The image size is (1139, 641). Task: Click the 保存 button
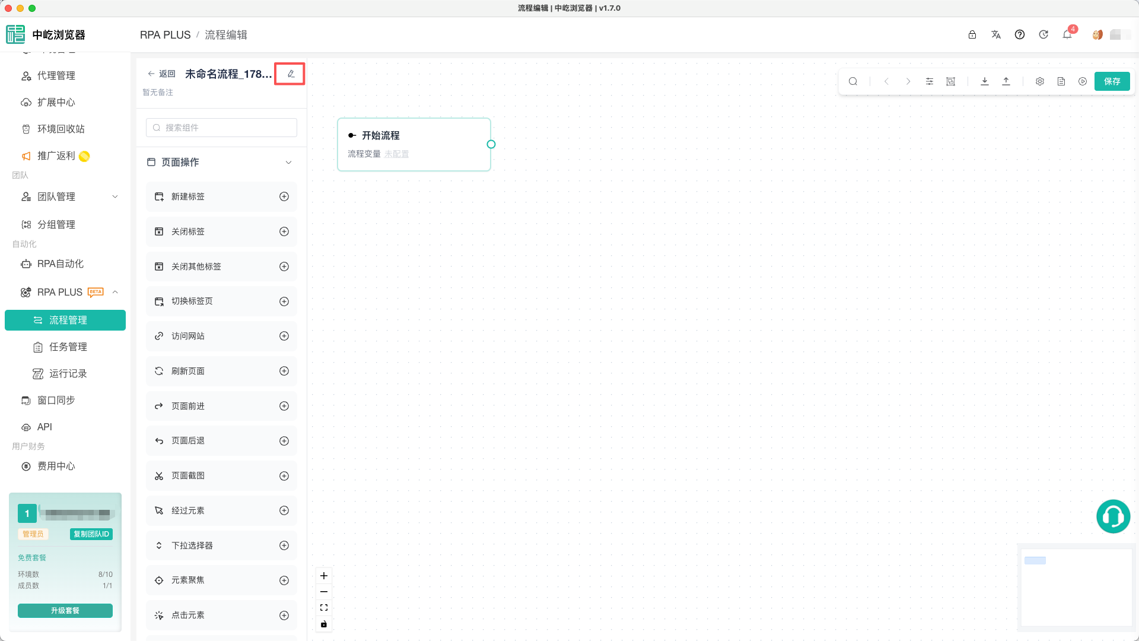tap(1112, 81)
